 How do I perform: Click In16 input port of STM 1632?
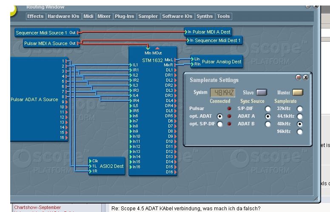[131, 167]
